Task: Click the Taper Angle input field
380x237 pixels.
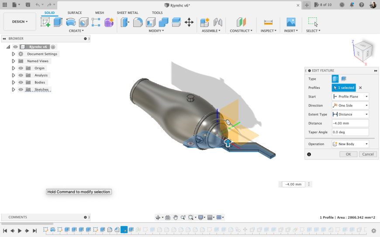Action: pos(350,132)
